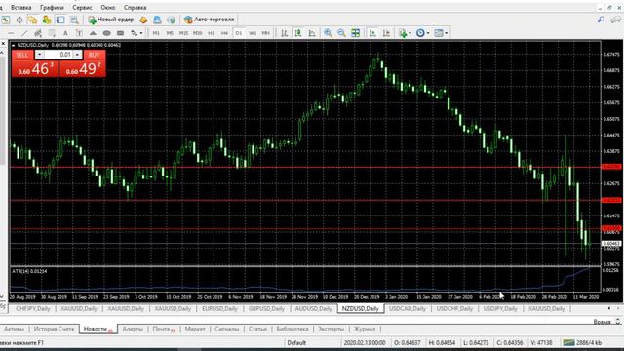Screen dimensions: 624x351
Task: Select the text 'A' tool
Action: [x=65, y=33]
